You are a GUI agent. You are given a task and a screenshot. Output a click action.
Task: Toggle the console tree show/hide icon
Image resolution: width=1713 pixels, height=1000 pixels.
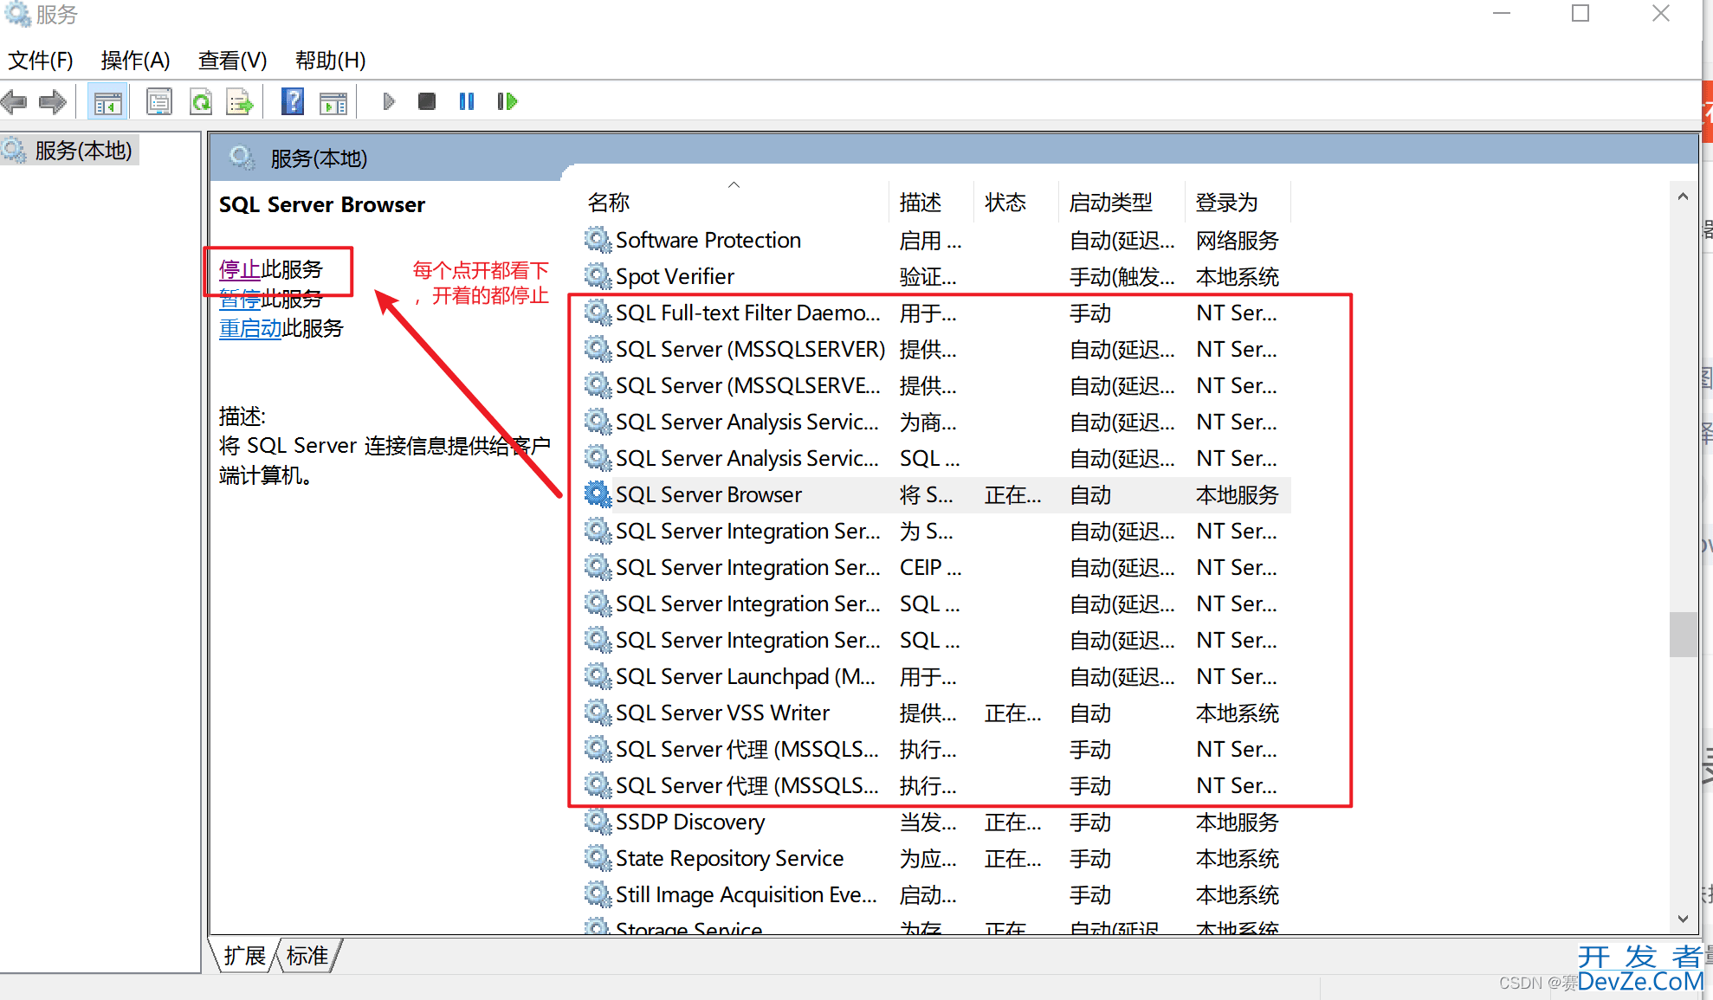(x=107, y=102)
